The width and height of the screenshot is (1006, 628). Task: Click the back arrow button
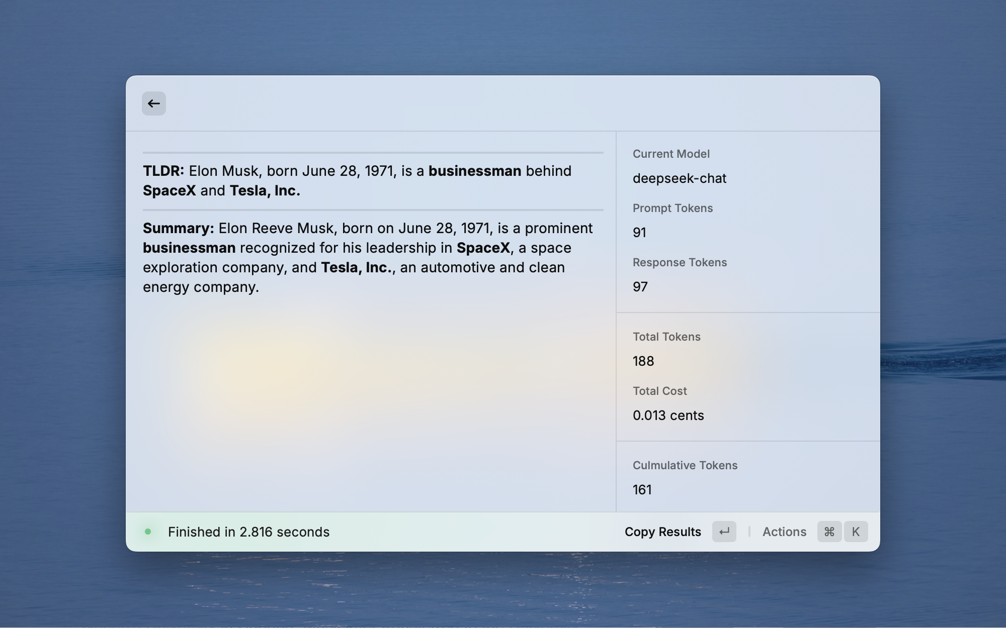coord(153,103)
